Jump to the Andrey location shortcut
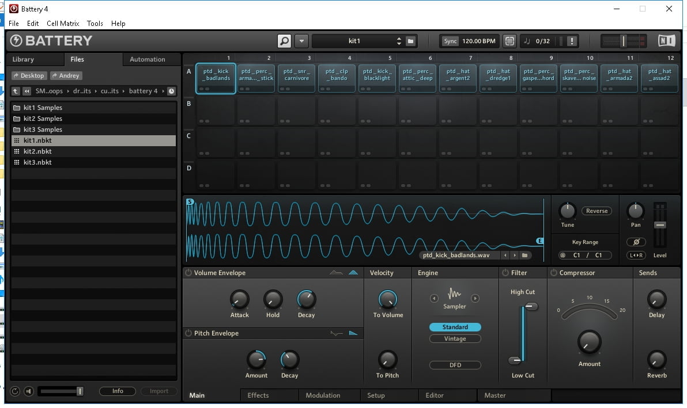The image size is (687, 408). (67, 75)
